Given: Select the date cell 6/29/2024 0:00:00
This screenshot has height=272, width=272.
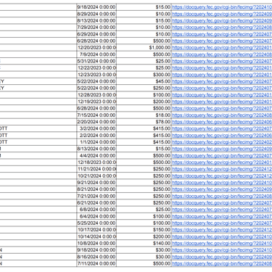Looking at the screenshot, I should click(x=96, y=34).
